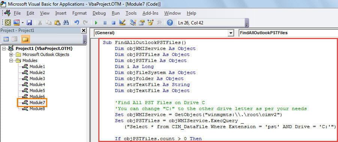Select Module8 in the project tree
Screen dimensions: 338x142
[x=37, y=109]
